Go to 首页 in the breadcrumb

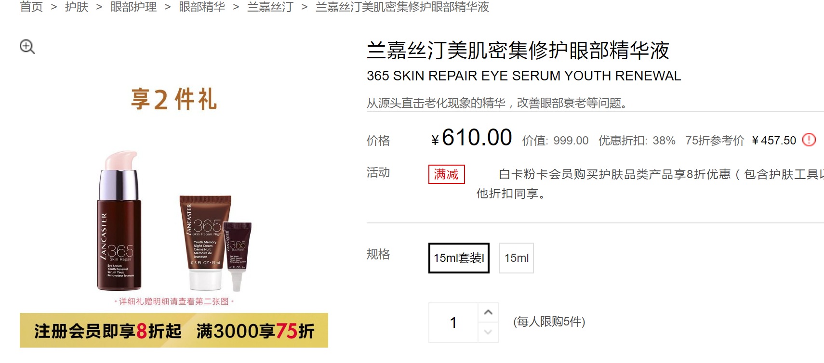(x=31, y=7)
